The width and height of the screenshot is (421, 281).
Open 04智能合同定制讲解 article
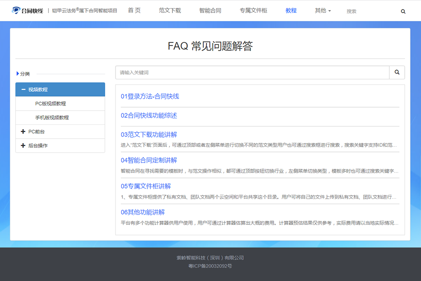(149, 160)
